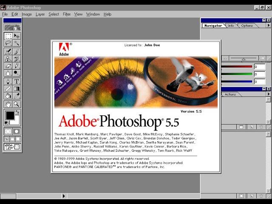Select the Hand tool
Screen dimensions: 272x204
(8, 104)
